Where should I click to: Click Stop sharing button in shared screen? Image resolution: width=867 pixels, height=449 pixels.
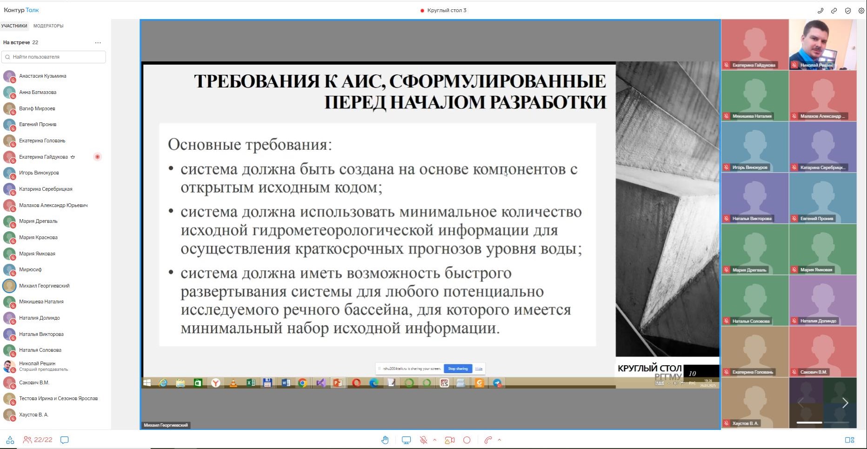coord(458,369)
